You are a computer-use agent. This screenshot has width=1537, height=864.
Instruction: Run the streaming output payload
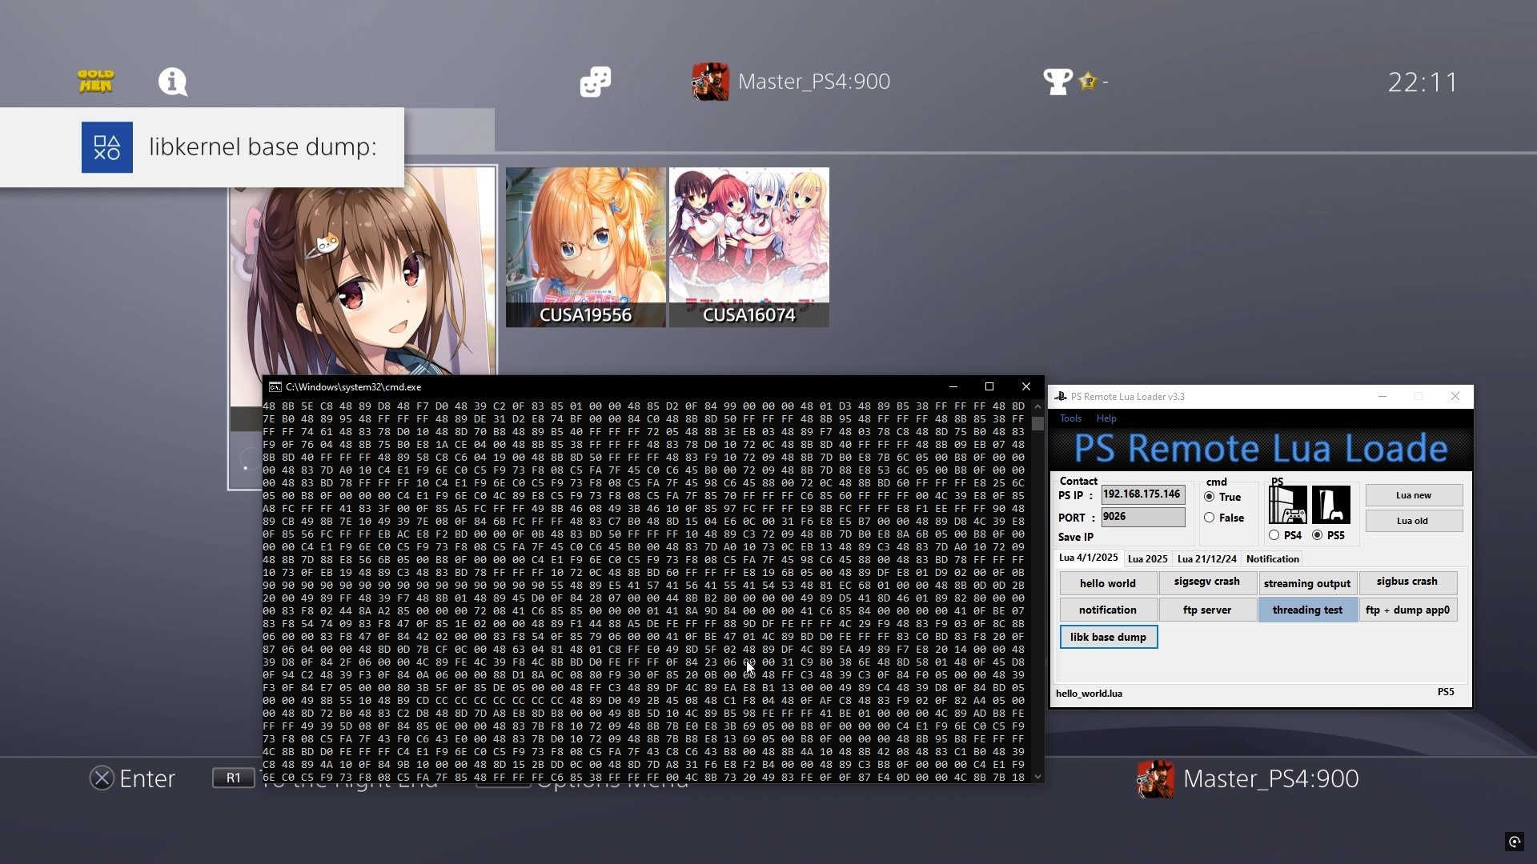click(x=1307, y=583)
